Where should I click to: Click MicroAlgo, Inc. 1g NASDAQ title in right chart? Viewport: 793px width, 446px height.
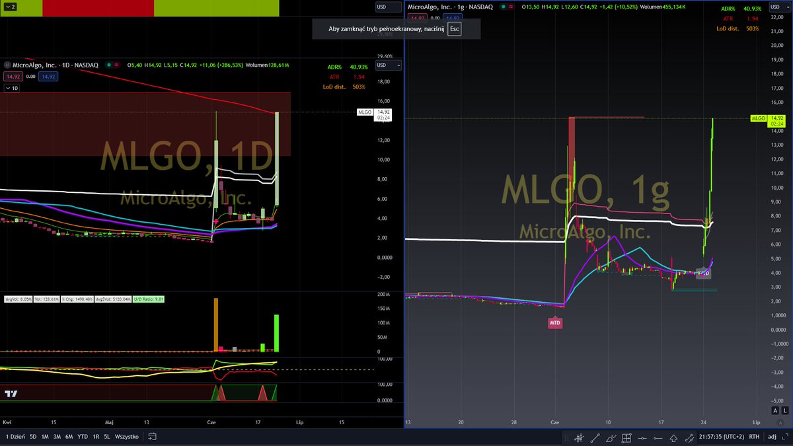click(449, 7)
